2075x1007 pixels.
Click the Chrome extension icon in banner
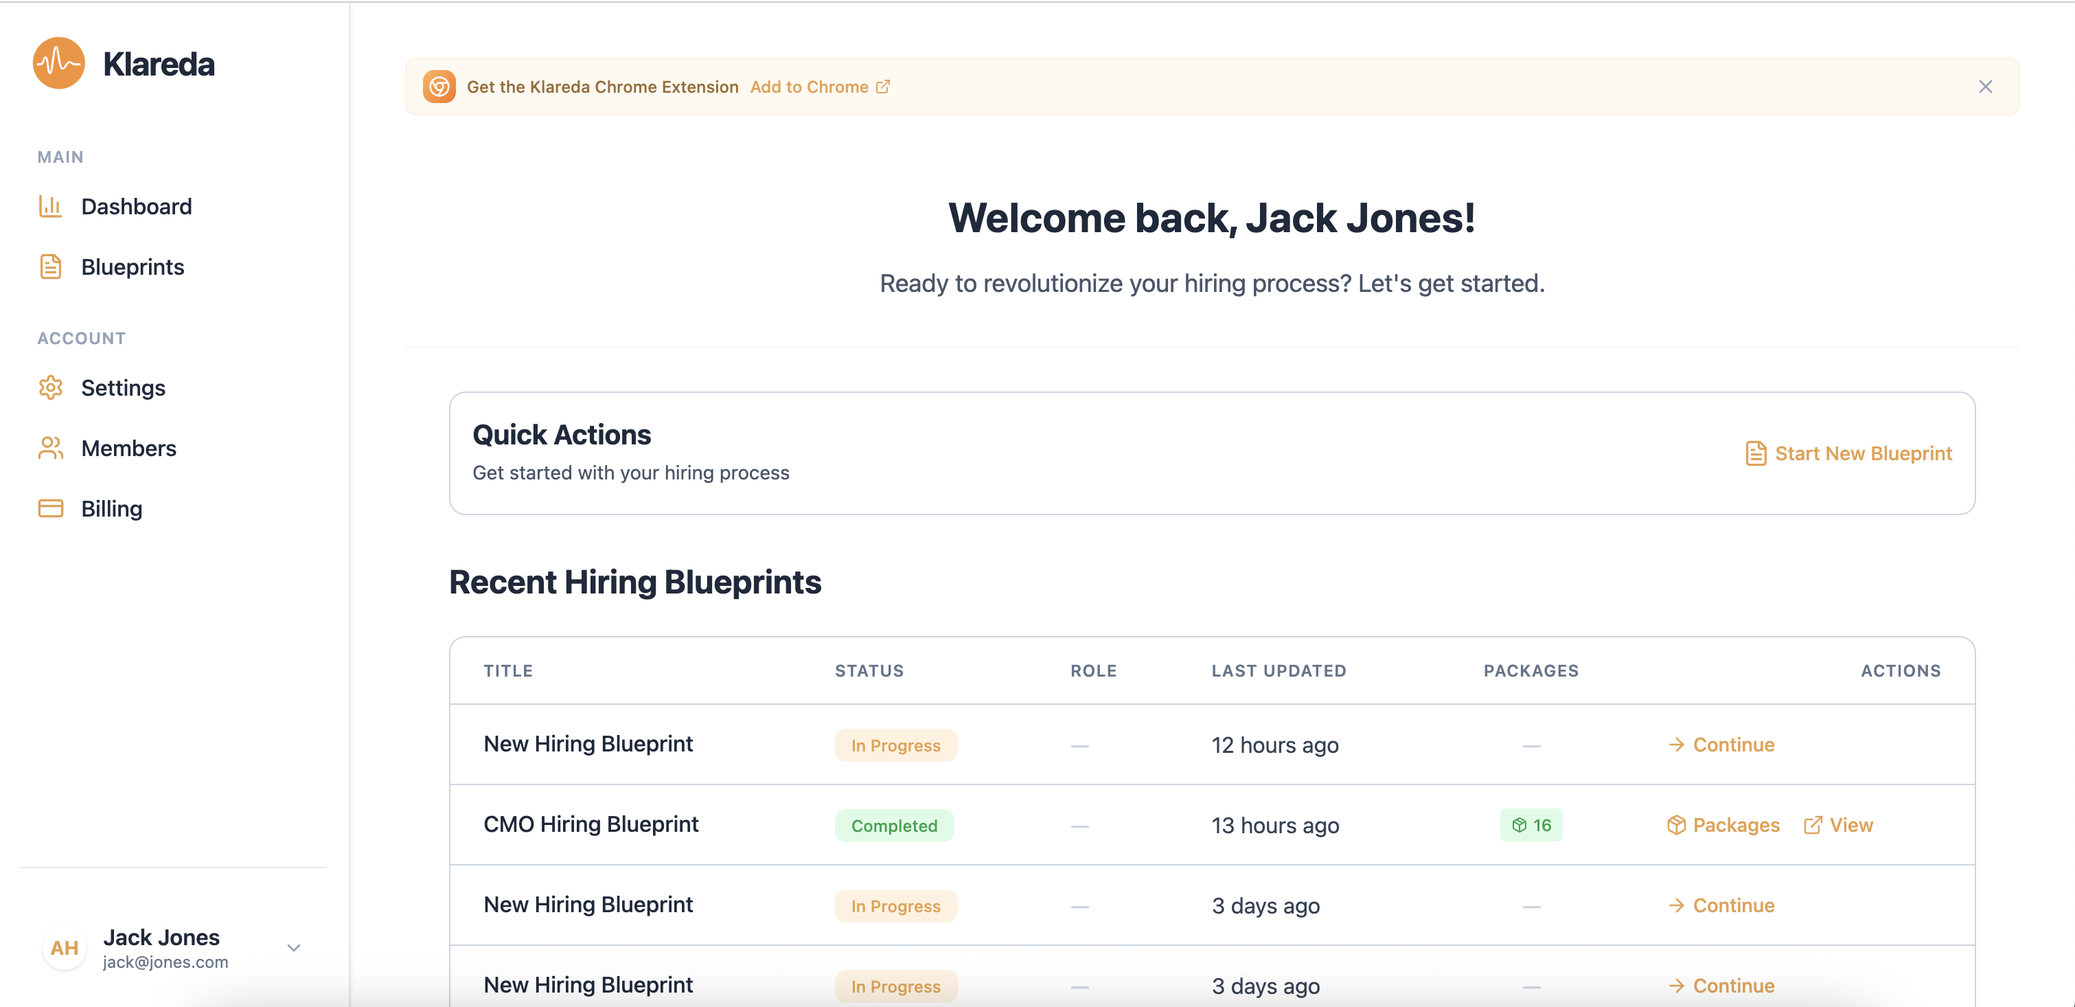[x=439, y=86]
